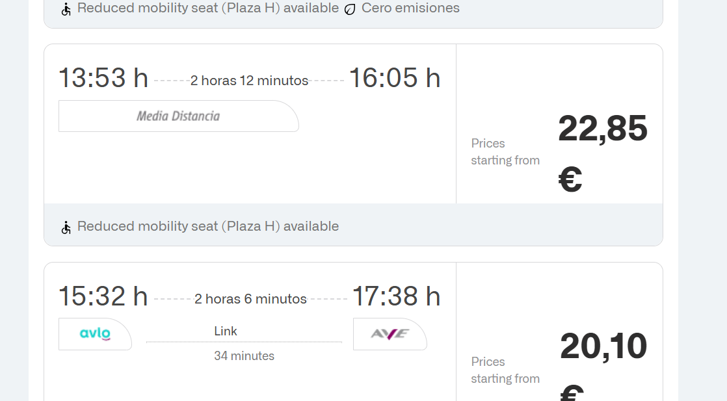Select the 16:05 h arrival time
The width and height of the screenshot is (727, 401).
395,78
